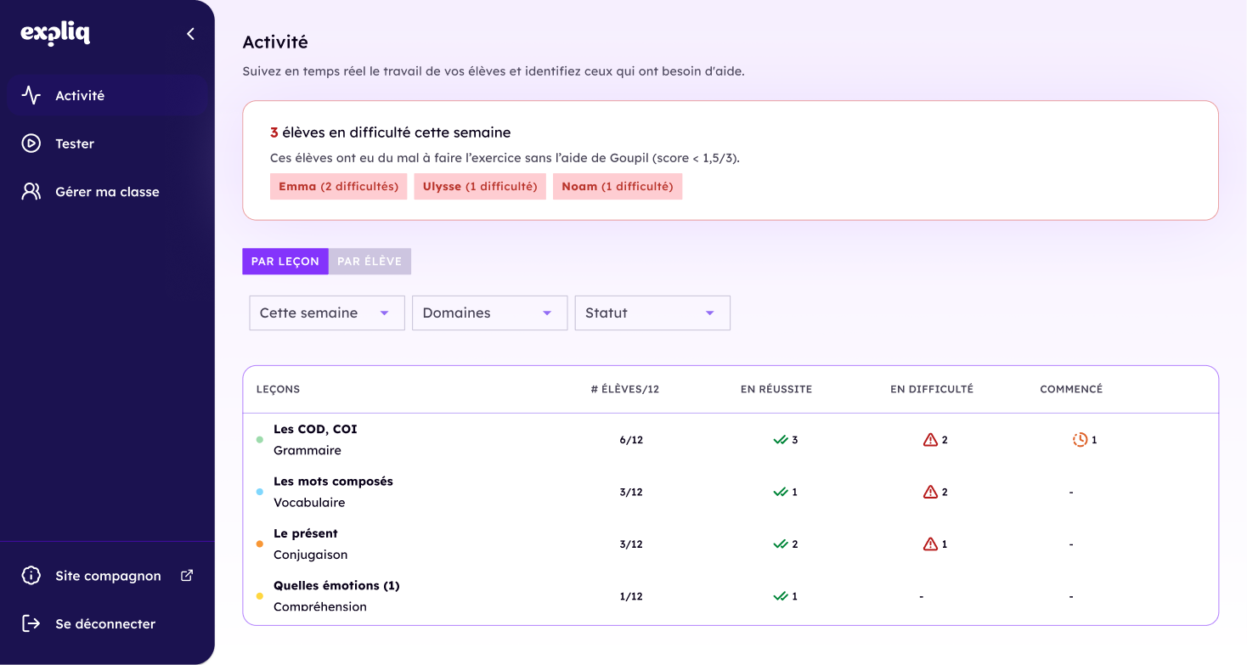Collapse the sidebar with the chevron
This screenshot has height=665, width=1247.
click(190, 34)
